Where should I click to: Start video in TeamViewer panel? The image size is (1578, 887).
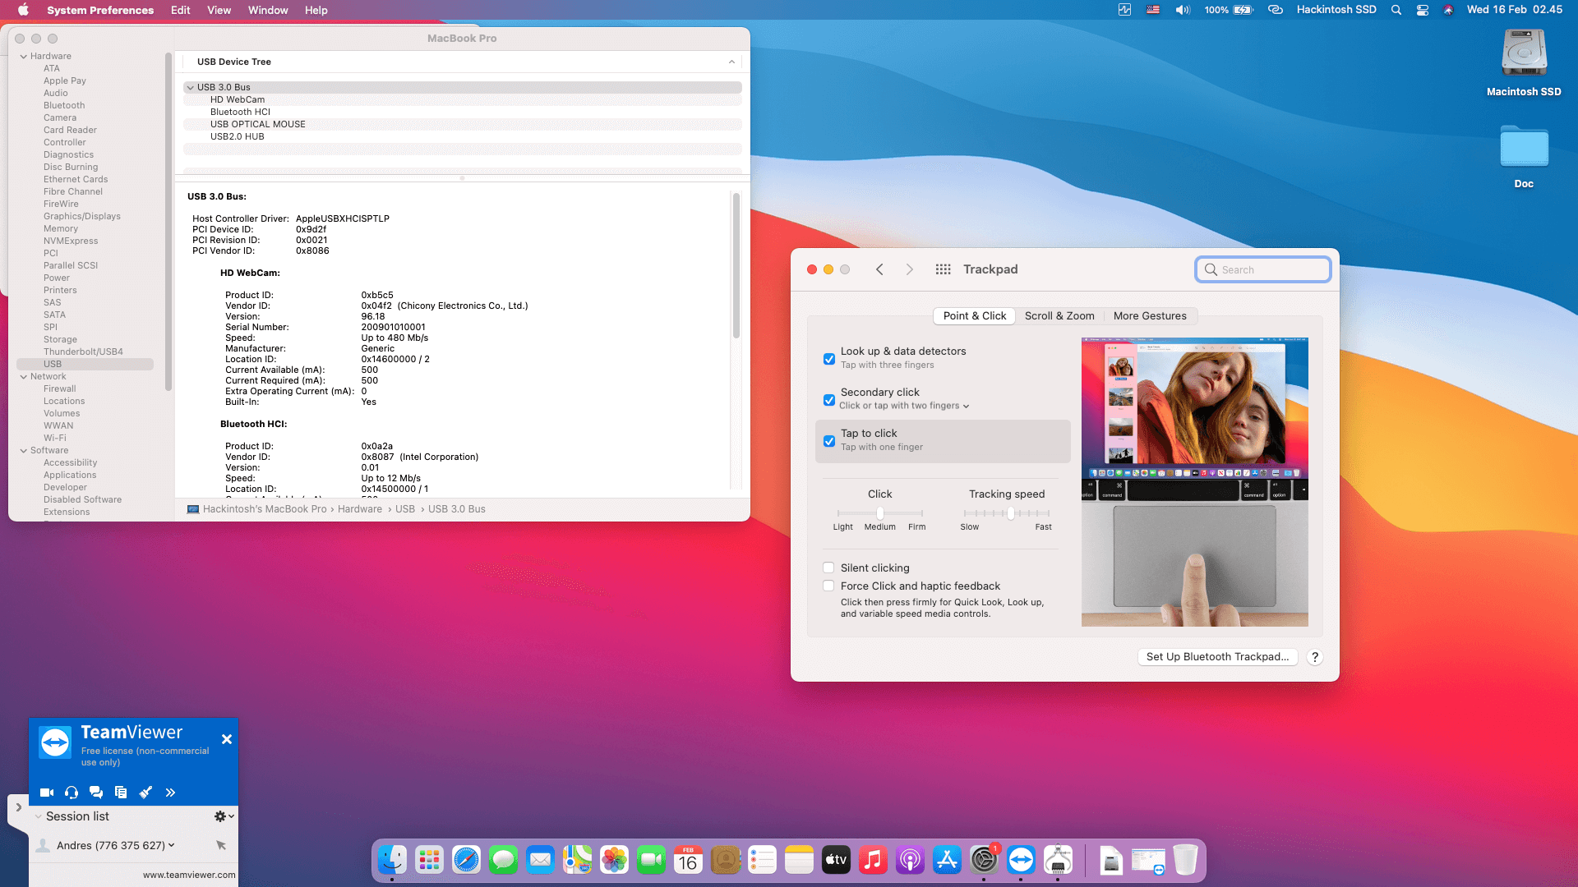[47, 793]
